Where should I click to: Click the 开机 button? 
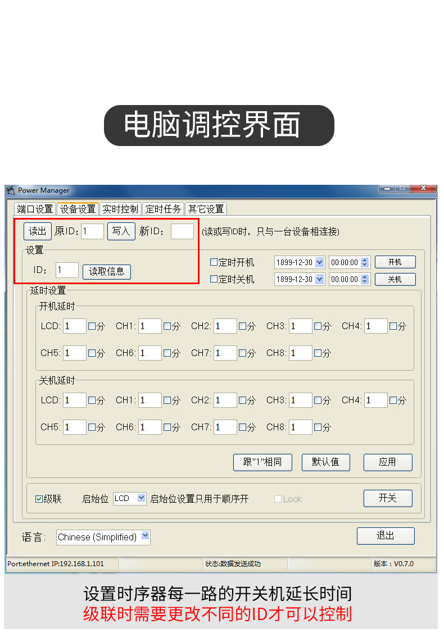coord(395,262)
